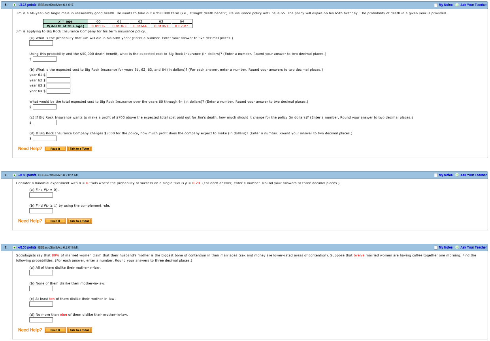Focus the $5000 policy expected profit field
The width and height of the screenshot is (490, 341).
pos(45,138)
